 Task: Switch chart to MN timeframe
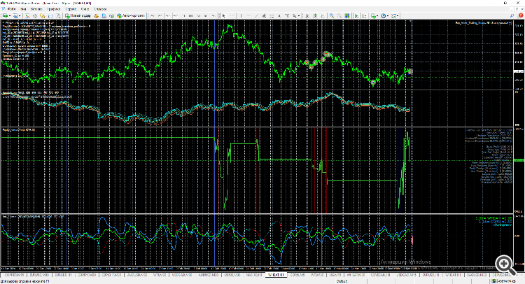point(213,15)
